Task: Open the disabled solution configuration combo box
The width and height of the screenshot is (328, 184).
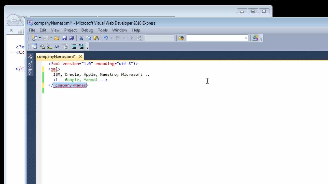Action: (x=159, y=38)
